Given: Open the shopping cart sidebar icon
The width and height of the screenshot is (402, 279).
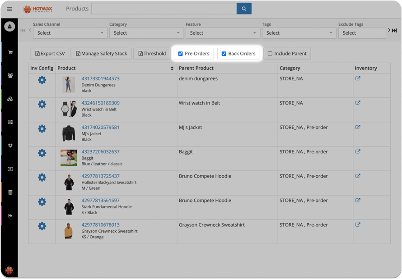Looking at the screenshot, I should tap(10, 52).
